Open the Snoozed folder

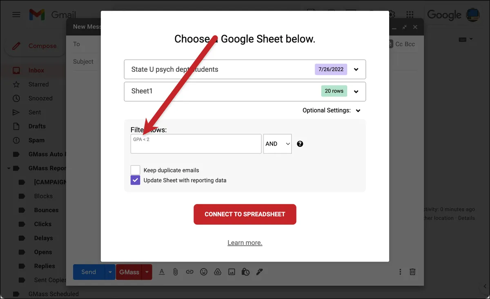pos(40,98)
